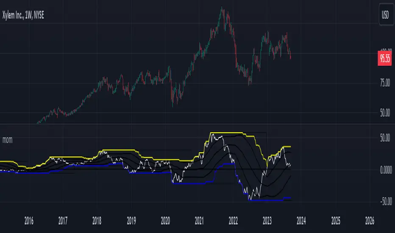Click the 2019 time axis label
This screenshot has height=233, width=395.
(131, 221)
